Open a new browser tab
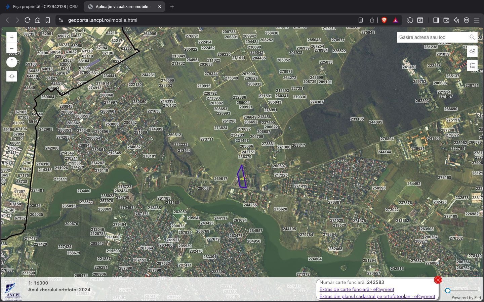 coord(172,7)
